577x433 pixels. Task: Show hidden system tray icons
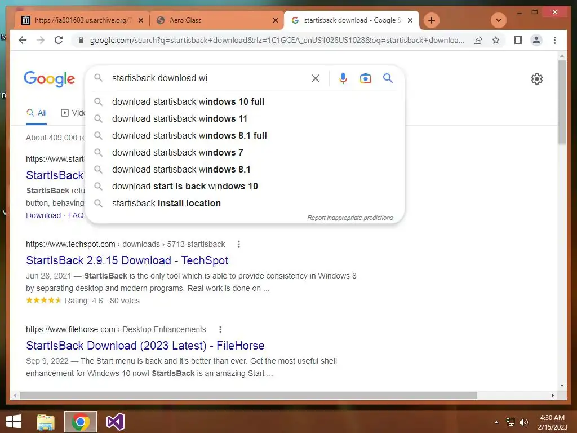click(496, 422)
